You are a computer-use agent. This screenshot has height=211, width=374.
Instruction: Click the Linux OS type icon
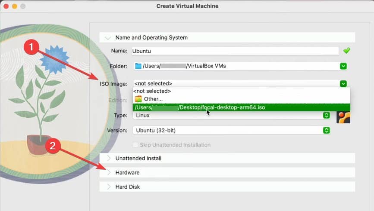(x=343, y=117)
